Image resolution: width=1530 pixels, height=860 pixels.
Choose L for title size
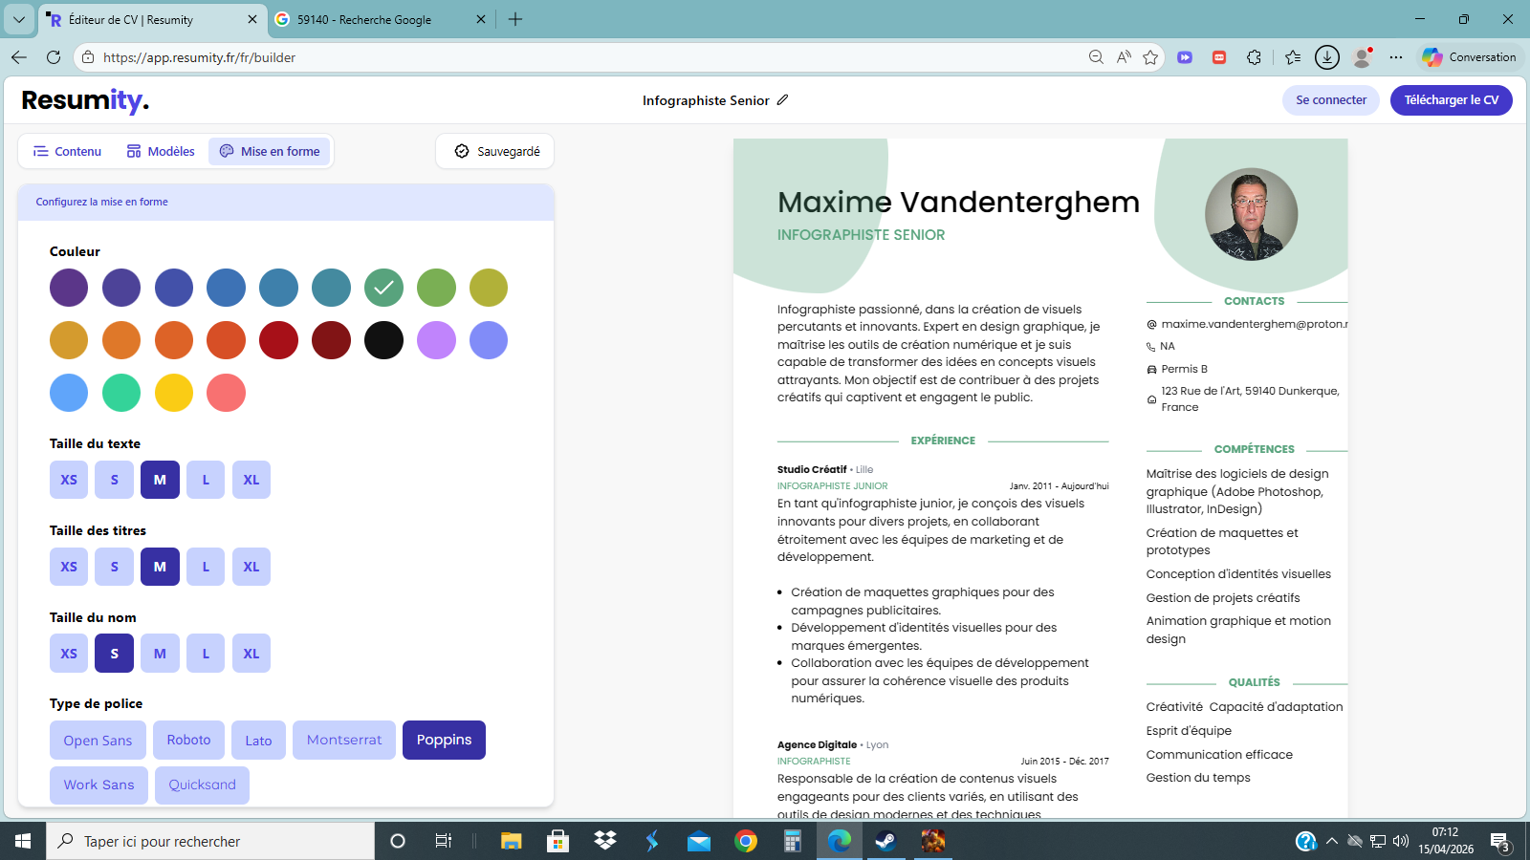[x=206, y=567]
